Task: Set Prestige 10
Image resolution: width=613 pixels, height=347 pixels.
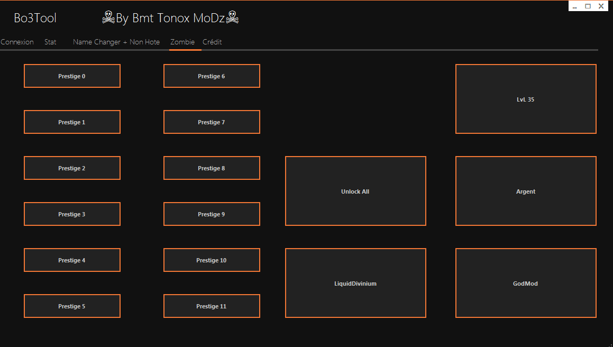Action: click(x=212, y=260)
